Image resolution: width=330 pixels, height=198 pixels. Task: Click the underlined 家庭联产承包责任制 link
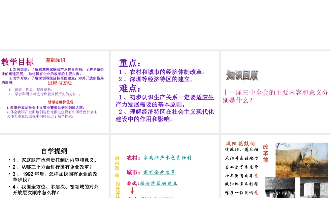pyautogui.click(x=167, y=158)
